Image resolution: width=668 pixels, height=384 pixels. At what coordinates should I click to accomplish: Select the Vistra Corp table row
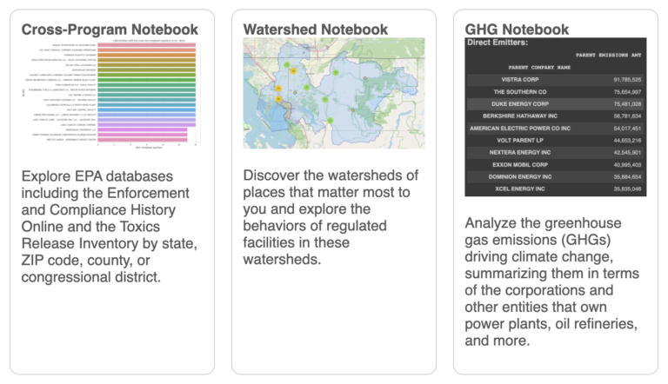(x=556, y=80)
